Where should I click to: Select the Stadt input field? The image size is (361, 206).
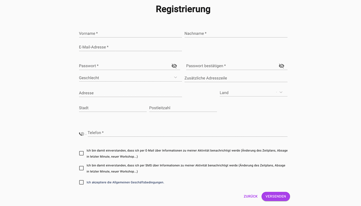[x=113, y=108]
